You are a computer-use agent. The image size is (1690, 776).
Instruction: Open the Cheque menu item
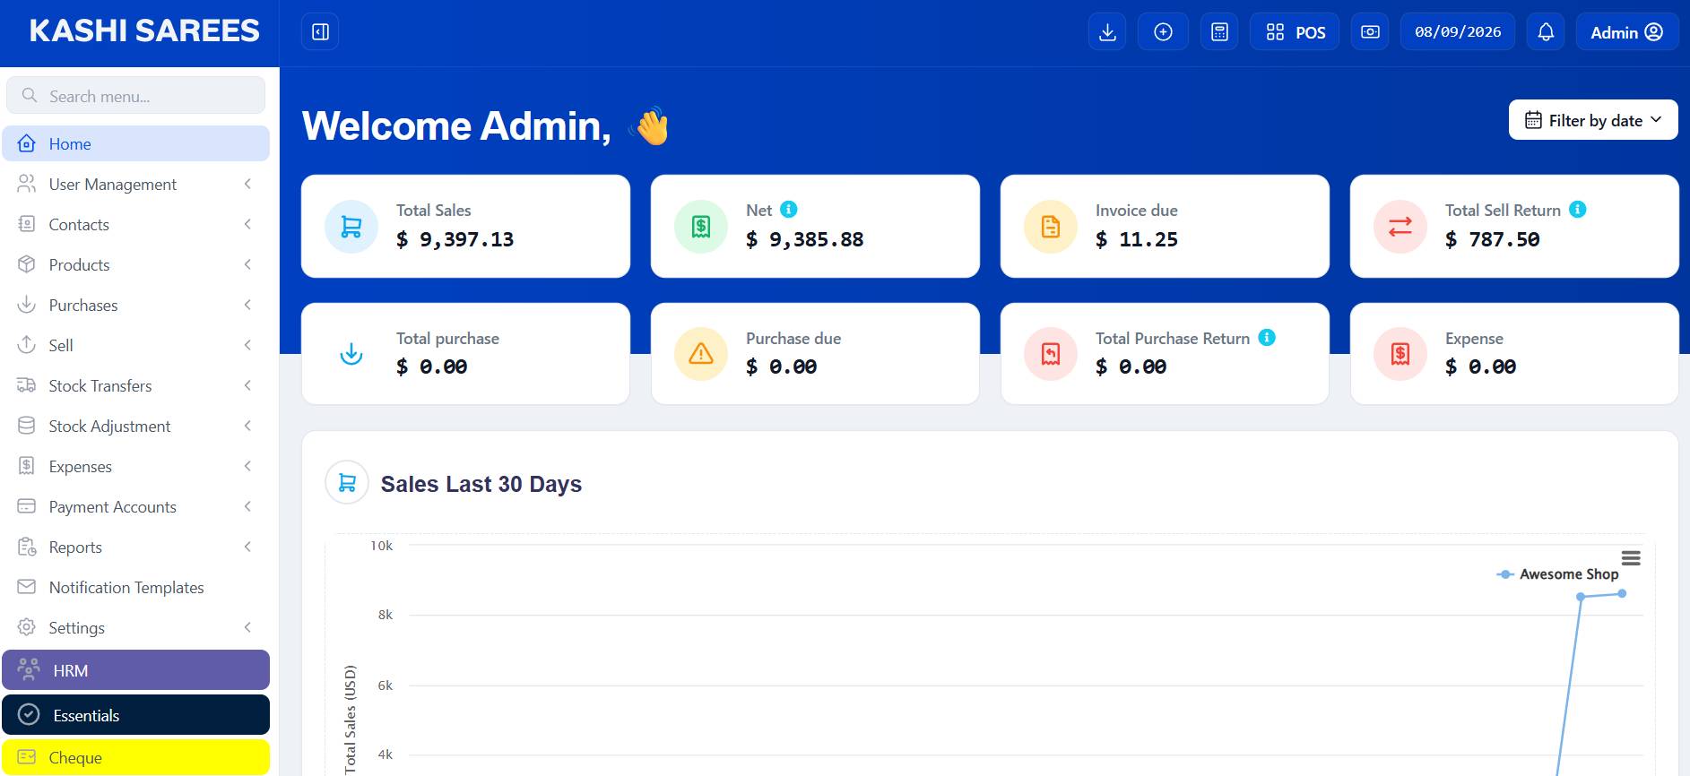[x=136, y=757]
